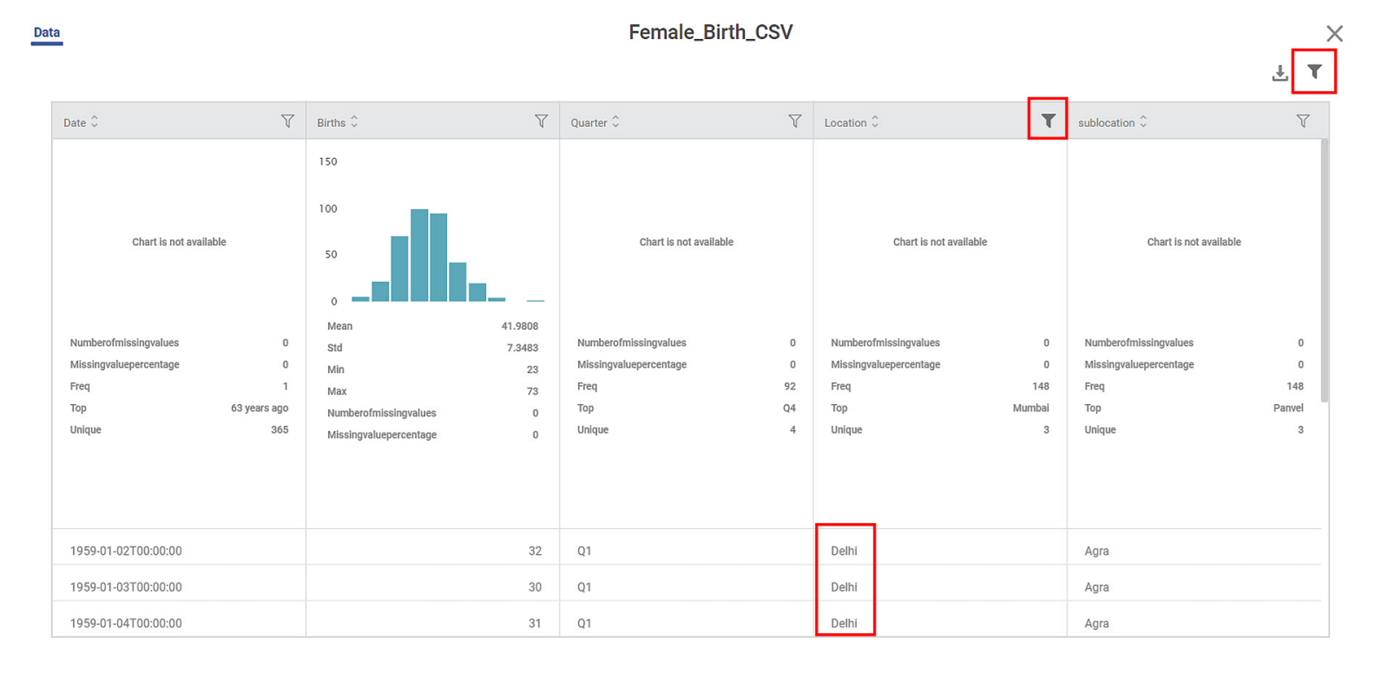Click the Date column filter icon
1381x674 pixels.
click(287, 122)
